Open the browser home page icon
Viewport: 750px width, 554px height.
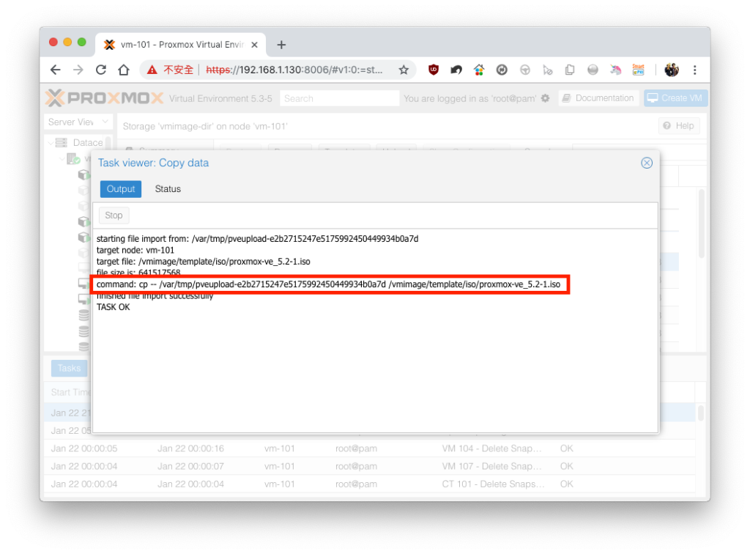point(124,70)
